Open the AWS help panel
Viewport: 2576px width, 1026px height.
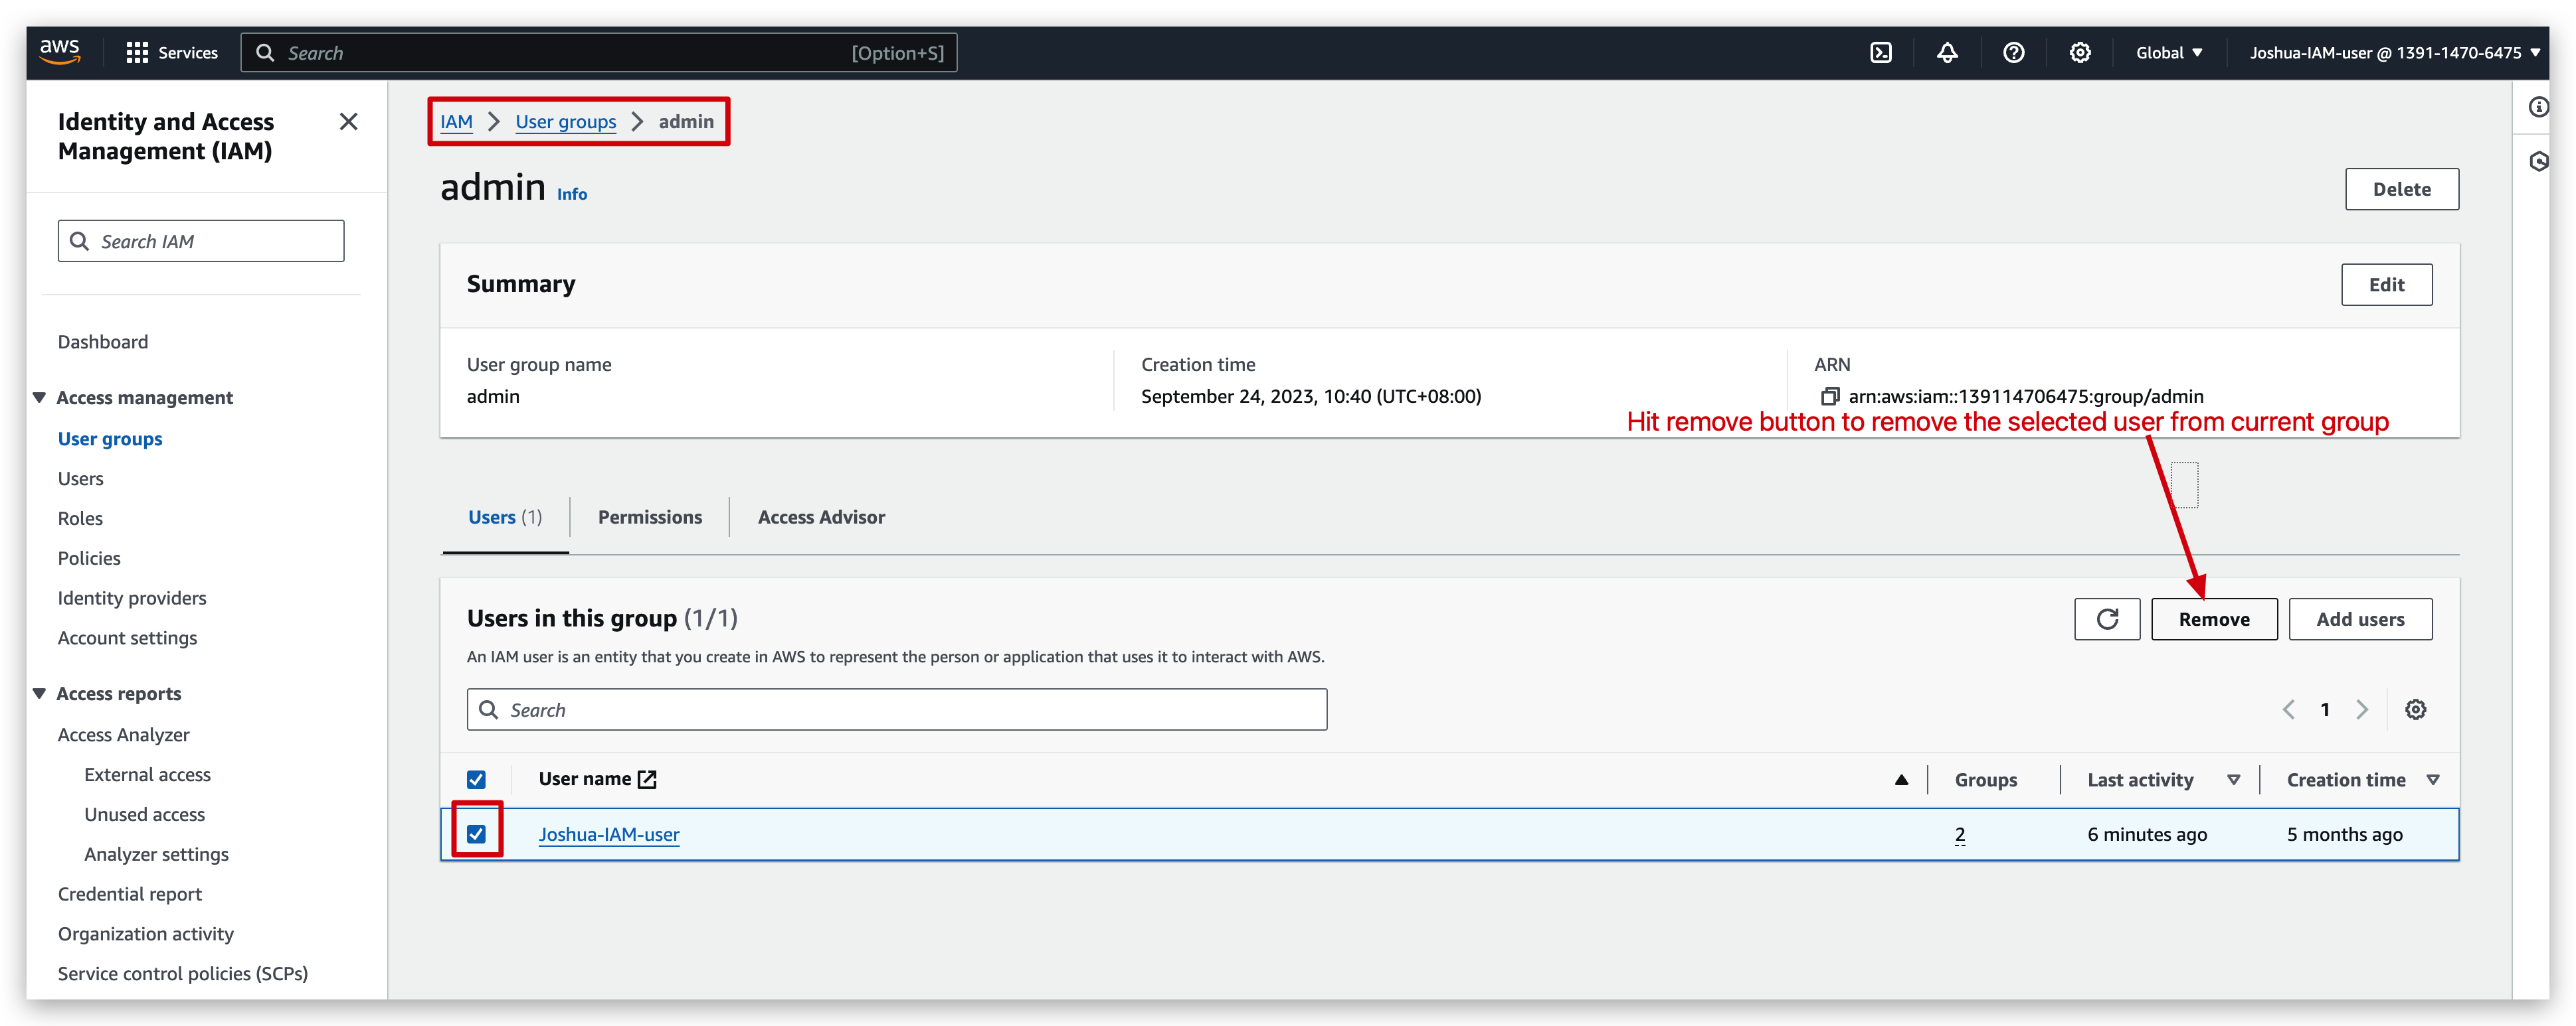2014,52
